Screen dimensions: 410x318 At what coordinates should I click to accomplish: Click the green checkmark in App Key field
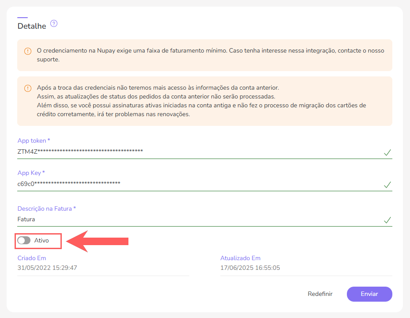pos(387,185)
